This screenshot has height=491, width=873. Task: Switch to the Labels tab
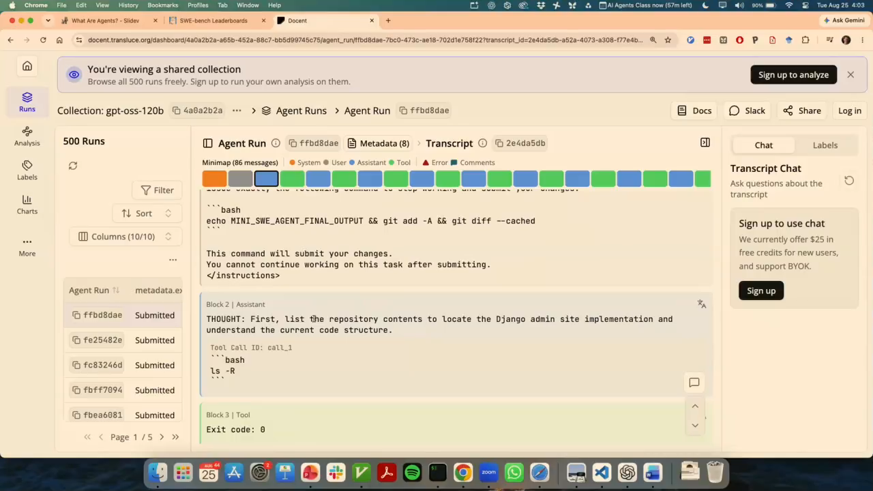pos(825,145)
